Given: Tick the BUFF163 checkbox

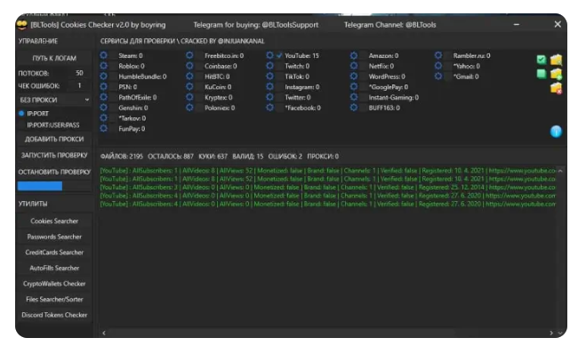Looking at the screenshot, I should [x=363, y=108].
